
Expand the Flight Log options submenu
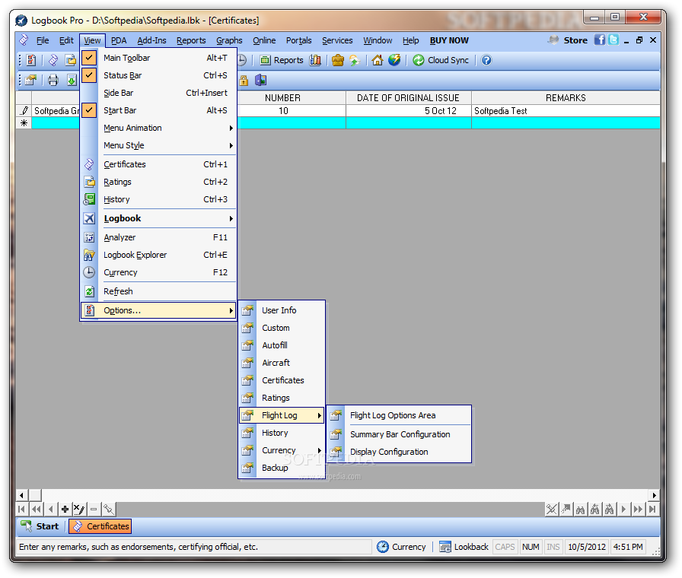coord(282,415)
